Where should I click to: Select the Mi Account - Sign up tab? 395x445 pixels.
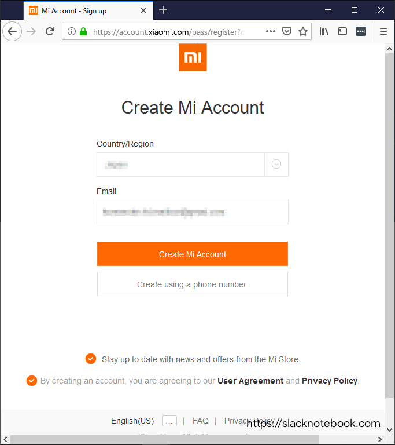click(x=88, y=11)
